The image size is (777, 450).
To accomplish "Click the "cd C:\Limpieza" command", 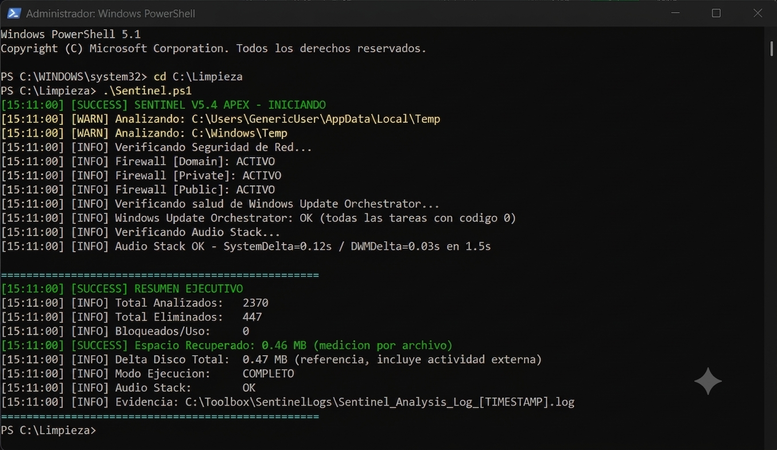I will pyautogui.click(x=198, y=77).
